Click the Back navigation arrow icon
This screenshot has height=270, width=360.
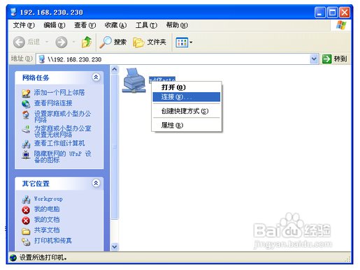(19, 42)
